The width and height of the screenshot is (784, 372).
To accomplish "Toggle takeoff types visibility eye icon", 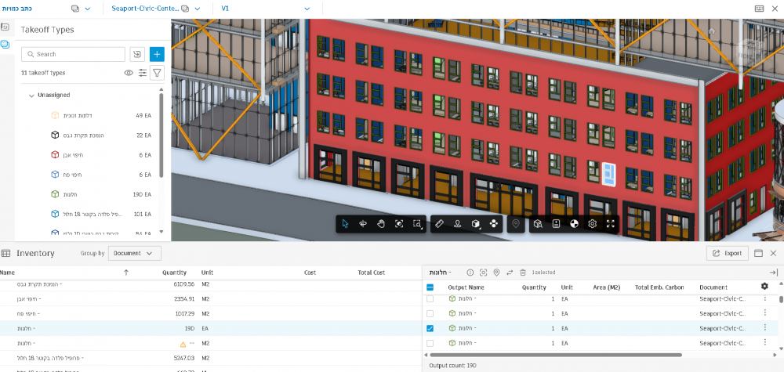I will [129, 73].
